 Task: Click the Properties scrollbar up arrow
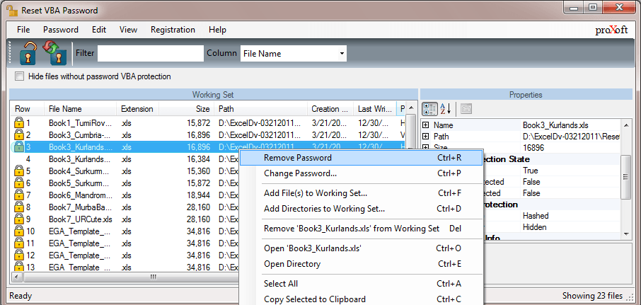point(625,124)
